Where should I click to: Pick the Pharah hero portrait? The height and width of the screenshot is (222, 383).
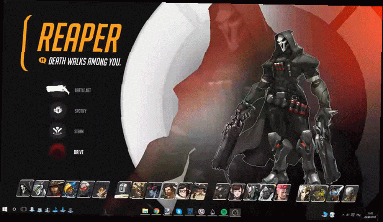pyautogui.click(x=70, y=189)
